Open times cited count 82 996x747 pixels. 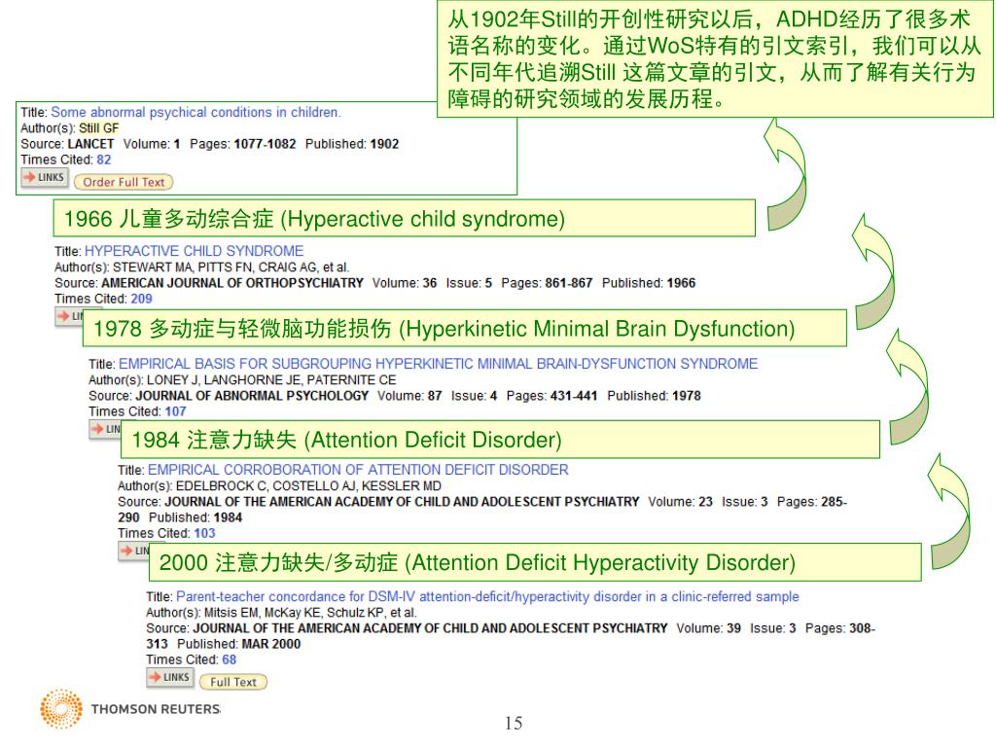(103, 160)
